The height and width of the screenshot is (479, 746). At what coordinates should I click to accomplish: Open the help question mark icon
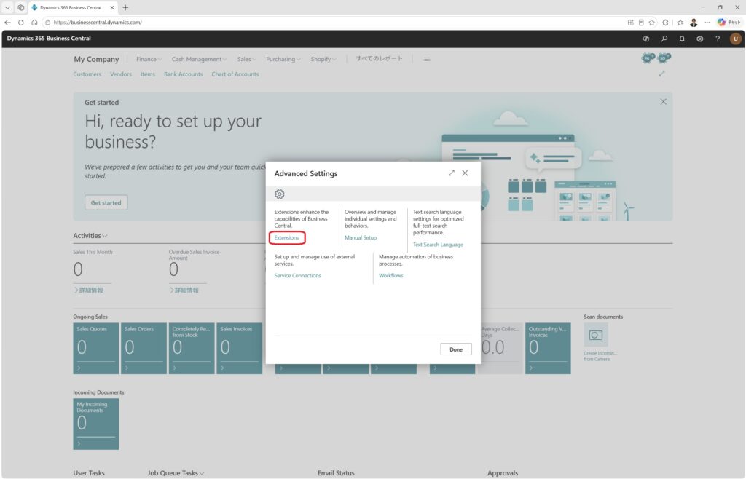click(718, 39)
